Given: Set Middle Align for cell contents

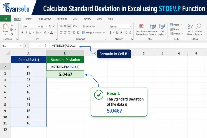Looking at the screenshot, I should point(65,27).
